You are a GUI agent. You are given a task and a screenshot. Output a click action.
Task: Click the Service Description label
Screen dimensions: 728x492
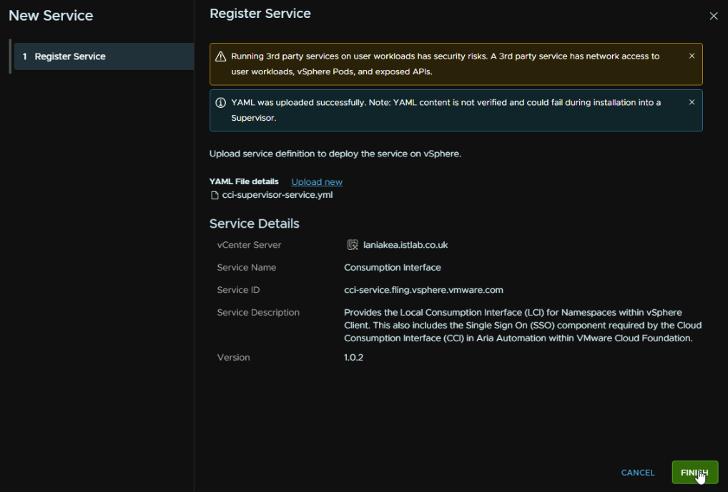tap(258, 313)
